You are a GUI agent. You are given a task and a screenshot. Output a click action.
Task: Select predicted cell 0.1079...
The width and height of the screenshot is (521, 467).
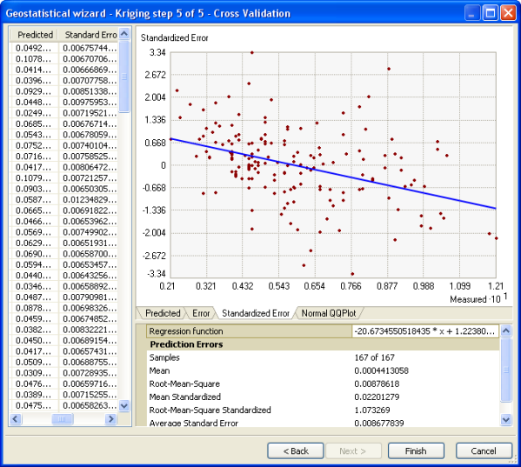click(34, 178)
